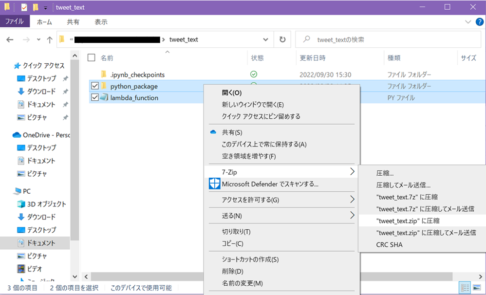Image resolution: width=486 pixels, height=295 pixels.
Task: Go back using the back arrow
Action: 10,39
